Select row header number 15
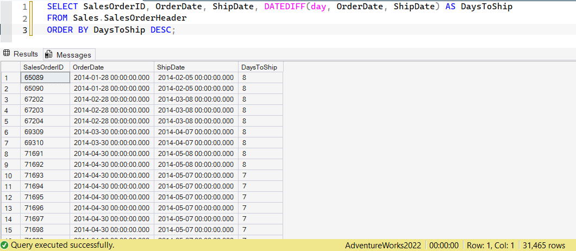This screenshot has height=251, width=576. [x=11, y=230]
